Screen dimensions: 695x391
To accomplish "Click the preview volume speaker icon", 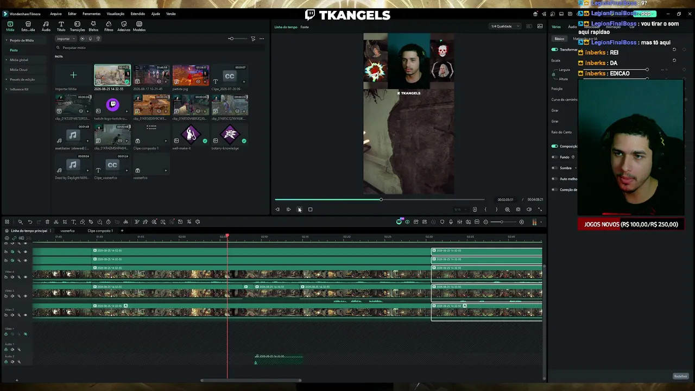I will click(x=529, y=209).
